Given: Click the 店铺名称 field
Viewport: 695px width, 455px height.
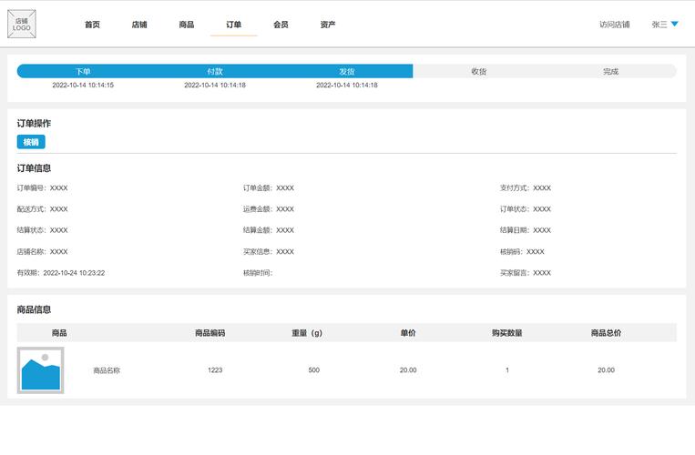Looking at the screenshot, I should pyautogui.click(x=43, y=252).
